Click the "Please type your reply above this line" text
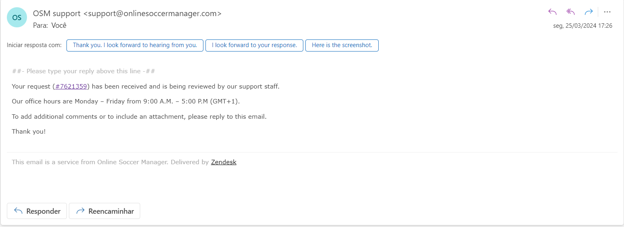The image size is (624, 227). (84, 71)
